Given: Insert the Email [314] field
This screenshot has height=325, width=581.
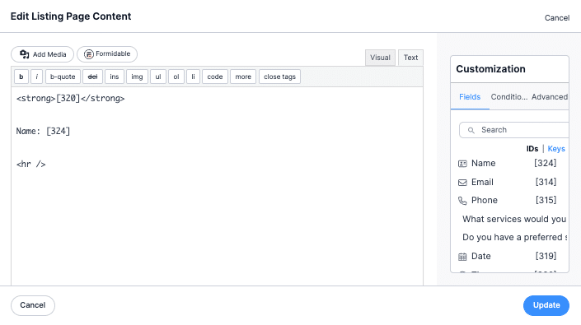Looking at the screenshot, I should (x=508, y=183).
